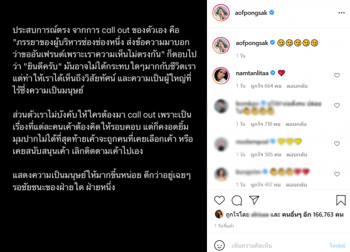
Task: View 664 likes on namtanlitaa comment
Action: [266, 86]
